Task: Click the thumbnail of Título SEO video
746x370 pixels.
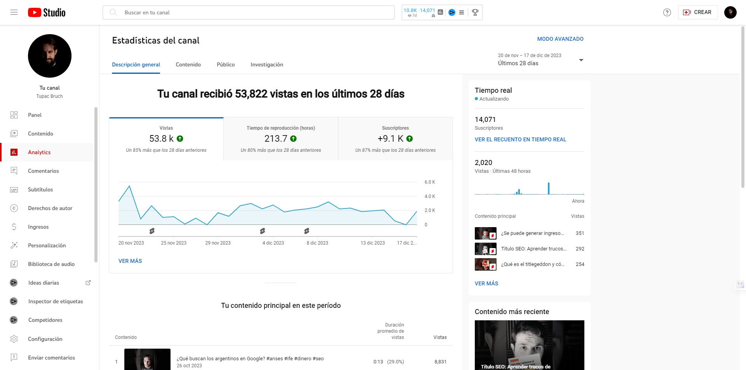Action: tap(485, 249)
